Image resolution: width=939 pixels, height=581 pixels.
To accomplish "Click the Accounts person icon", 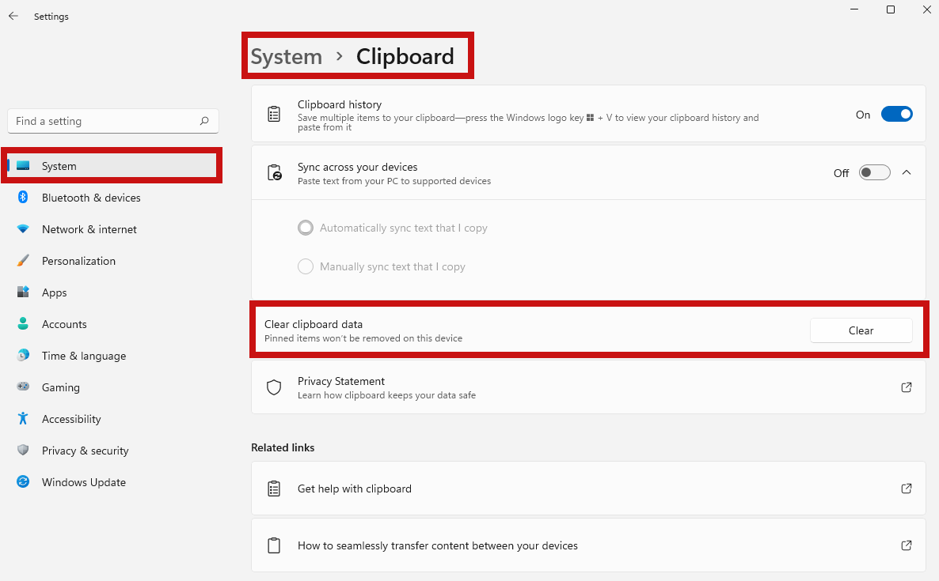I will (x=23, y=324).
